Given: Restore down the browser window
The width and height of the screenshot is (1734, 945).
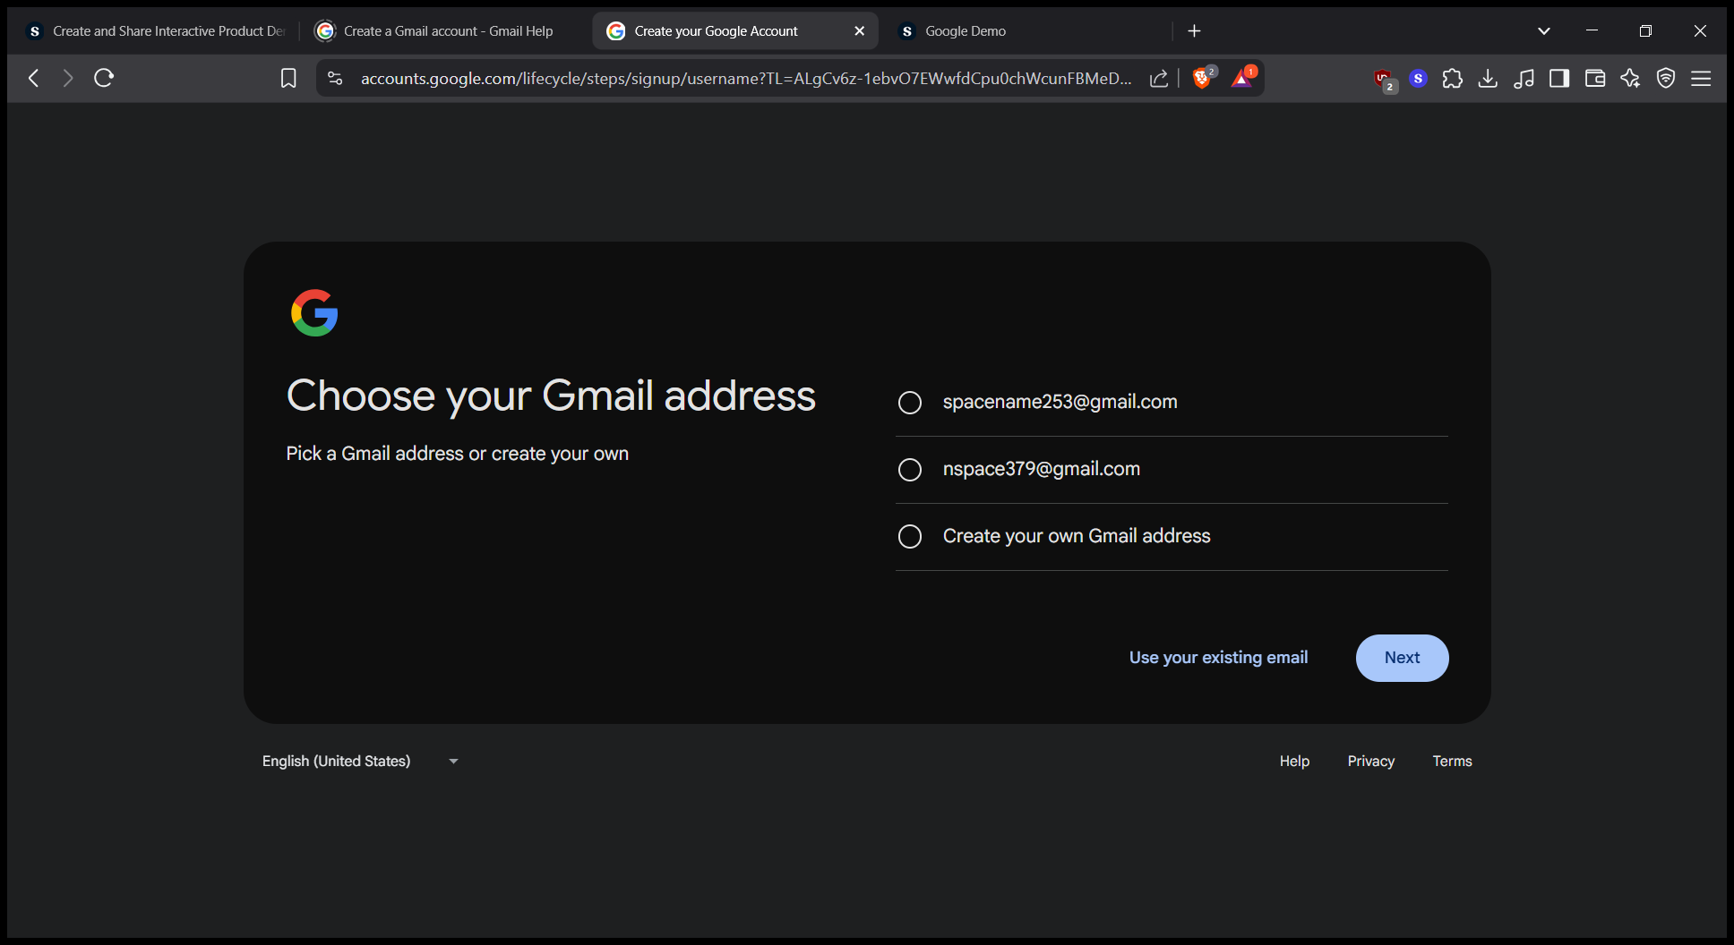Looking at the screenshot, I should coord(1645,30).
